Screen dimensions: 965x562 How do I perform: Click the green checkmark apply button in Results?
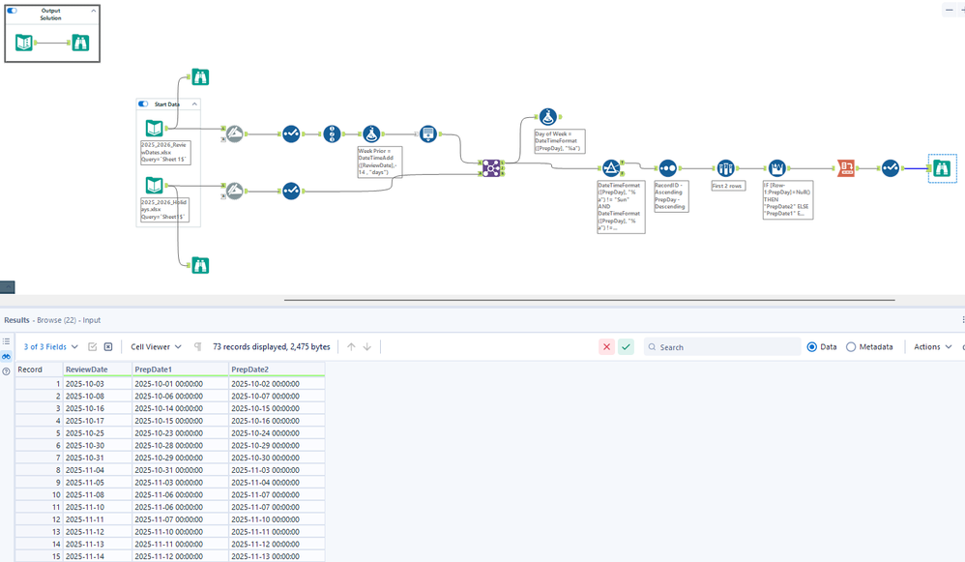tap(626, 347)
